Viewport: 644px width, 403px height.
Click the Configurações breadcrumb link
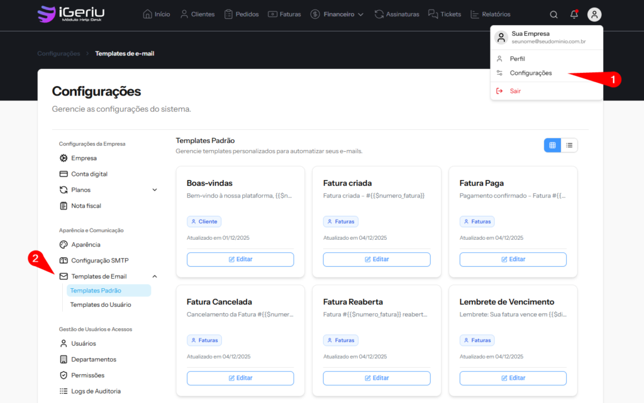(58, 53)
